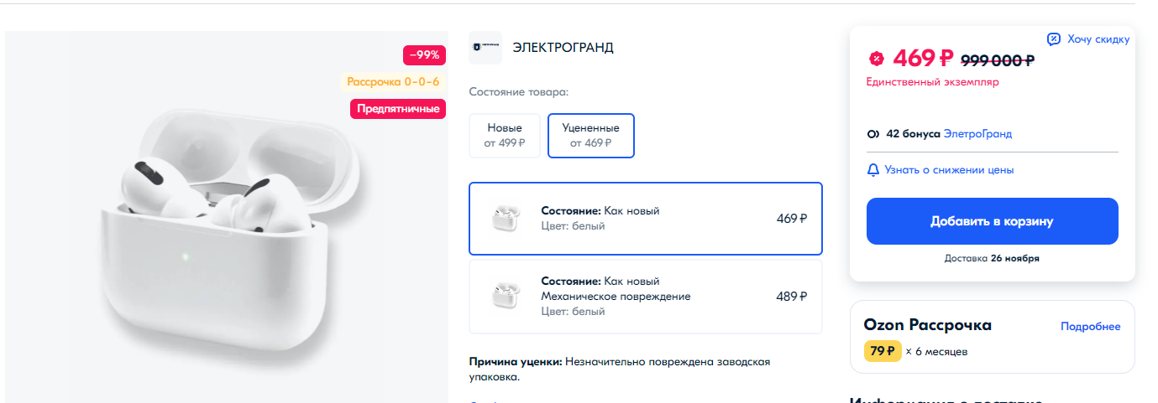Click the −99% discount badge on product photo
This screenshot has width=1158, height=403.
tap(424, 55)
